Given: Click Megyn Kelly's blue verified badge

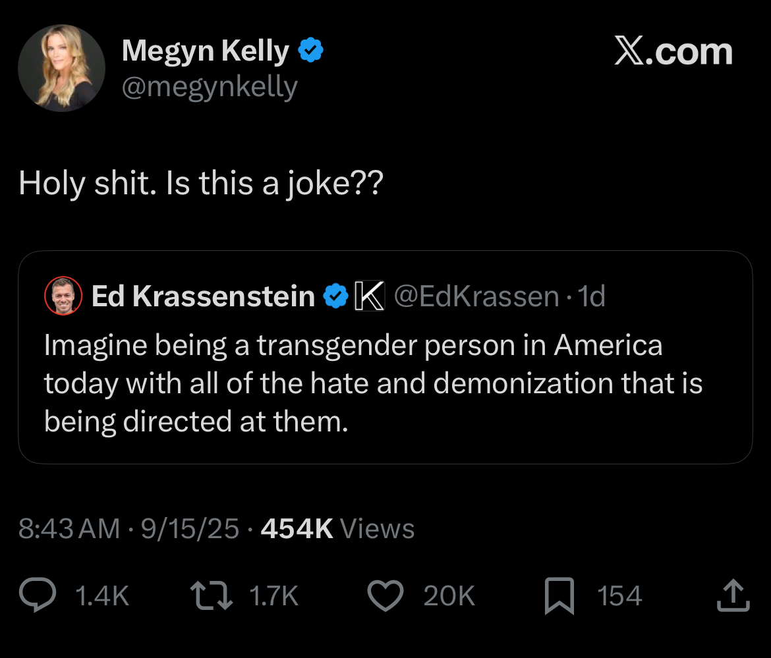Looking at the screenshot, I should pos(310,51).
